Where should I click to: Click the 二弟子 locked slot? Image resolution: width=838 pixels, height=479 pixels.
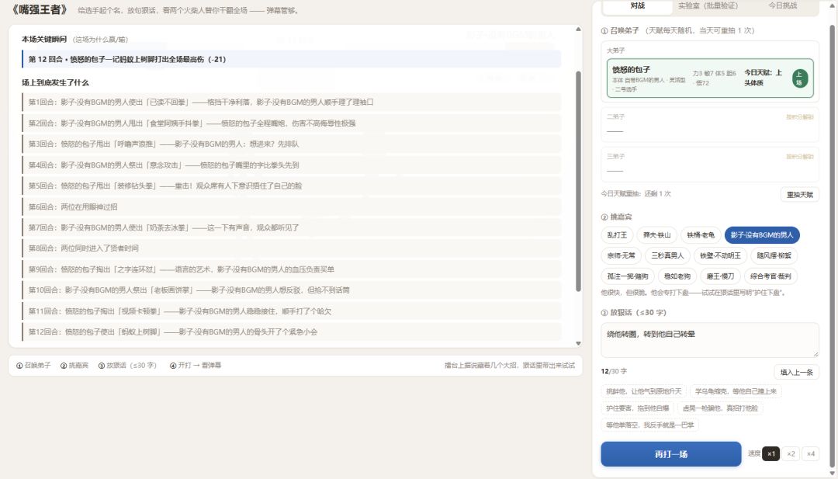(710, 124)
